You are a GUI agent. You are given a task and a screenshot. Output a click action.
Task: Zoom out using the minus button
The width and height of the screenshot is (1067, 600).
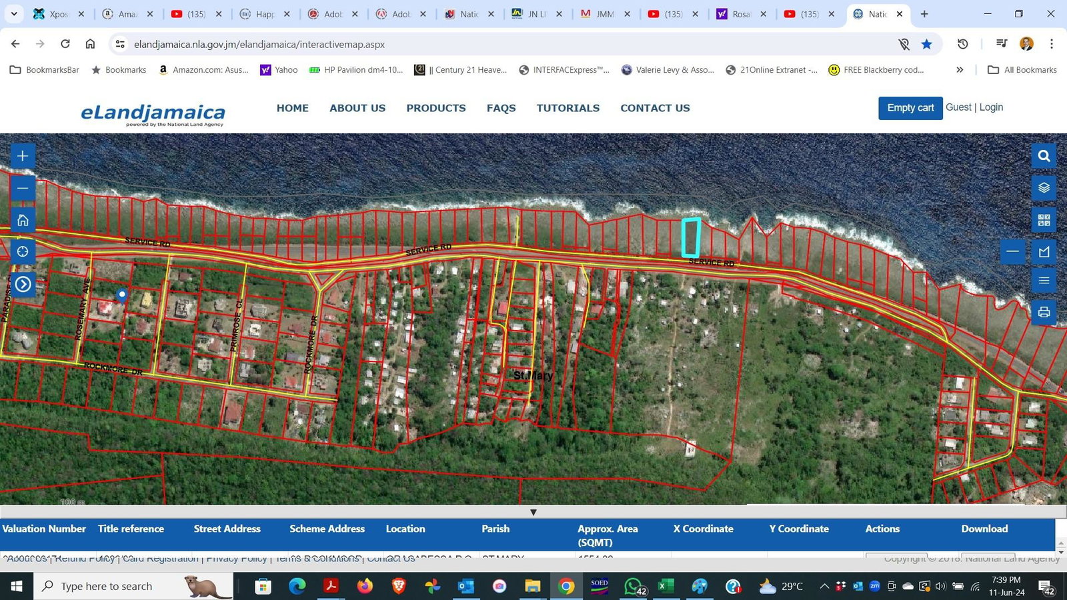tap(23, 187)
